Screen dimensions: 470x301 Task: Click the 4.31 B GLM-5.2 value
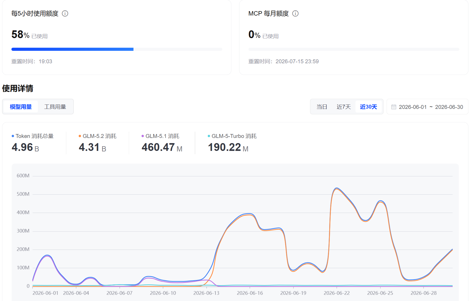point(92,148)
